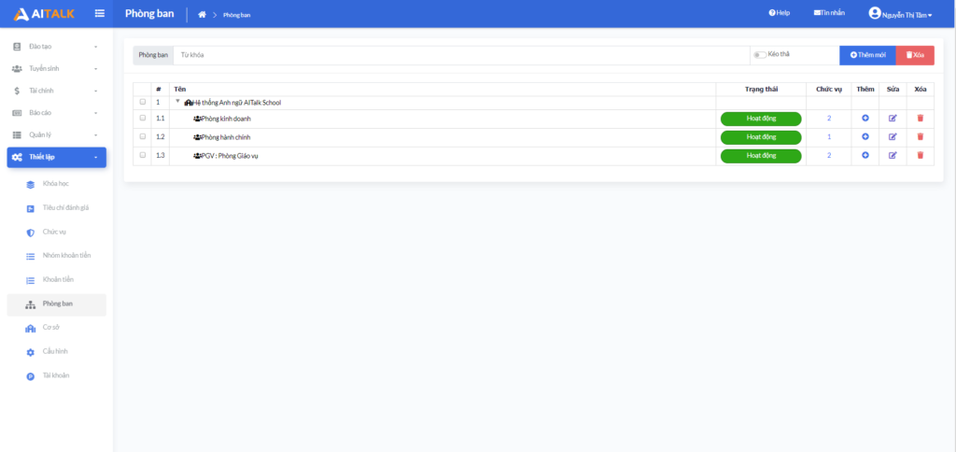Check the box for Phòng kinh doanh row
Image resolution: width=956 pixels, height=452 pixels.
coord(143,119)
